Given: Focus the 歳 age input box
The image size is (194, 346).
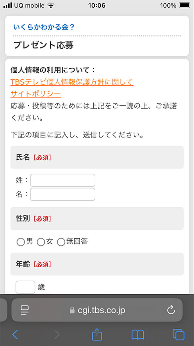Looking at the screenshot, I should [x=25, y=287].
